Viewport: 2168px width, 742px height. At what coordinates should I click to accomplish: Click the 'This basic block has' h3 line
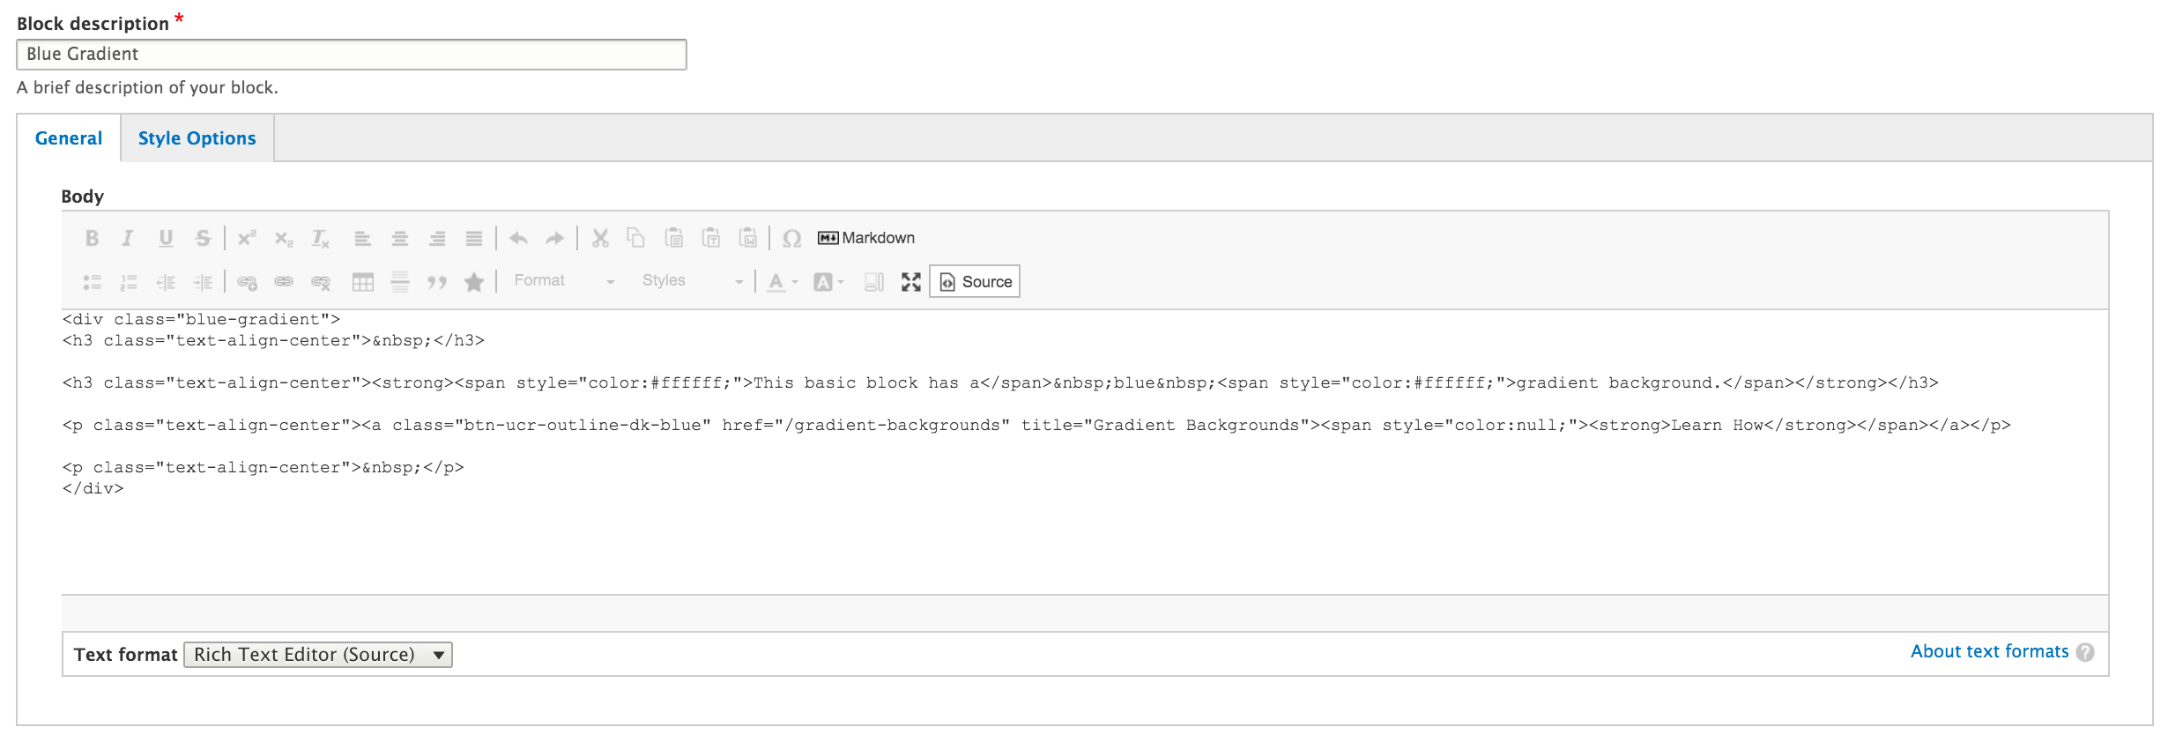(1000, 383)
